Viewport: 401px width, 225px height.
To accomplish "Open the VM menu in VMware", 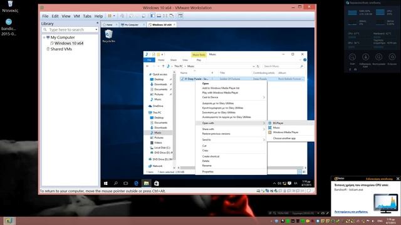I will [x=76, y=16].
